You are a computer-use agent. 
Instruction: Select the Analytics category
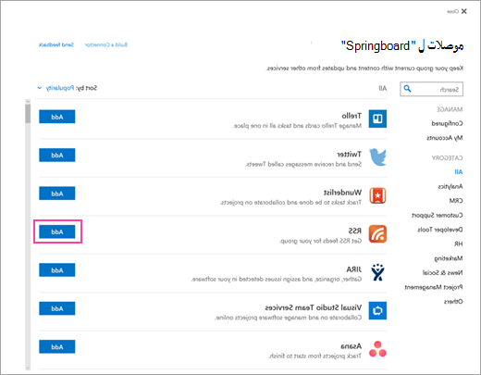(450, 186)
